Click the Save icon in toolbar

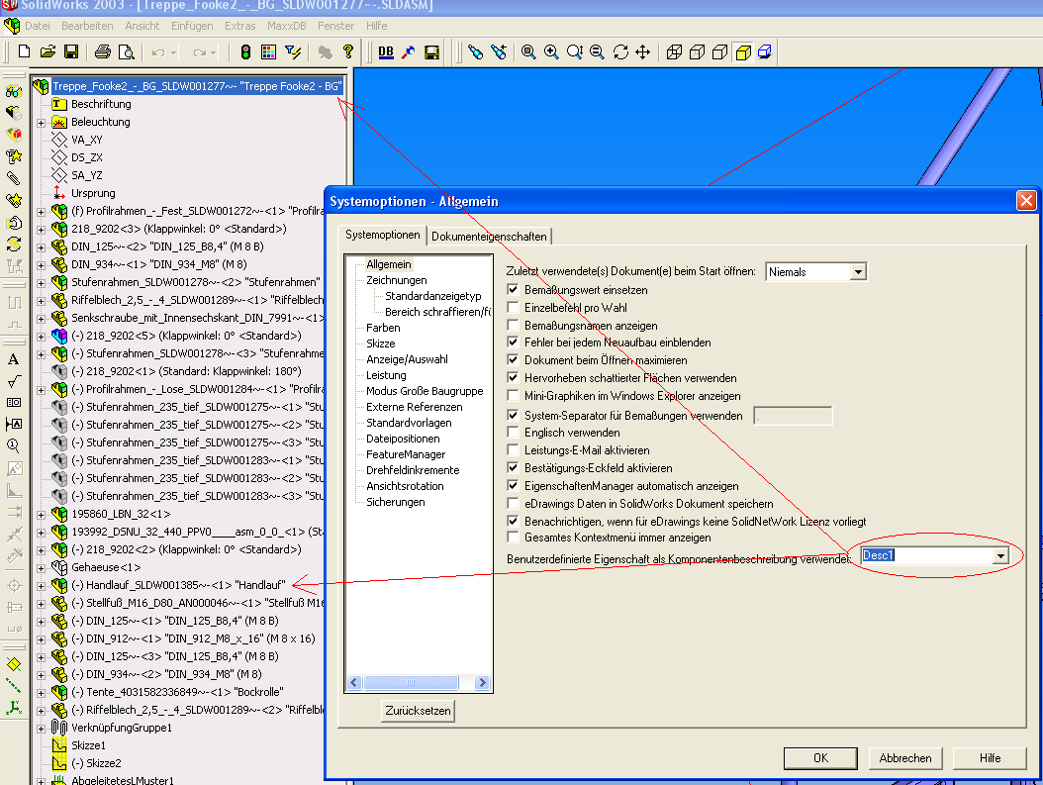point(71,51)
